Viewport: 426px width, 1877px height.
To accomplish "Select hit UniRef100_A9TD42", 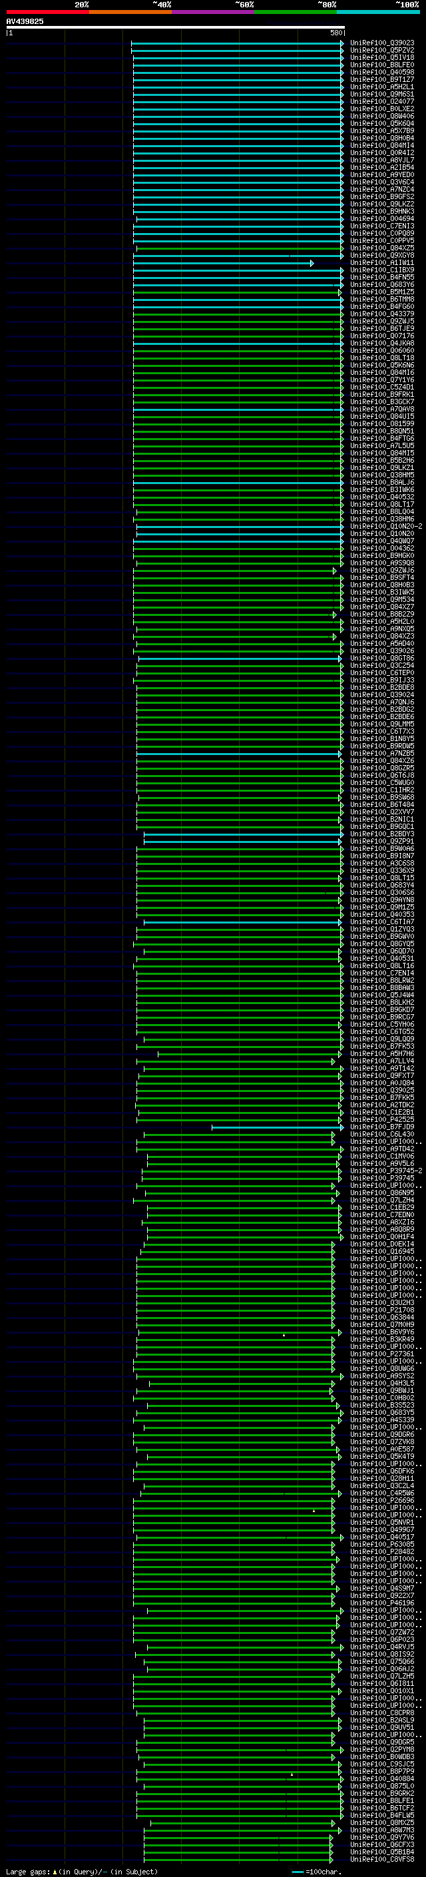I will tap(382, 1149).
